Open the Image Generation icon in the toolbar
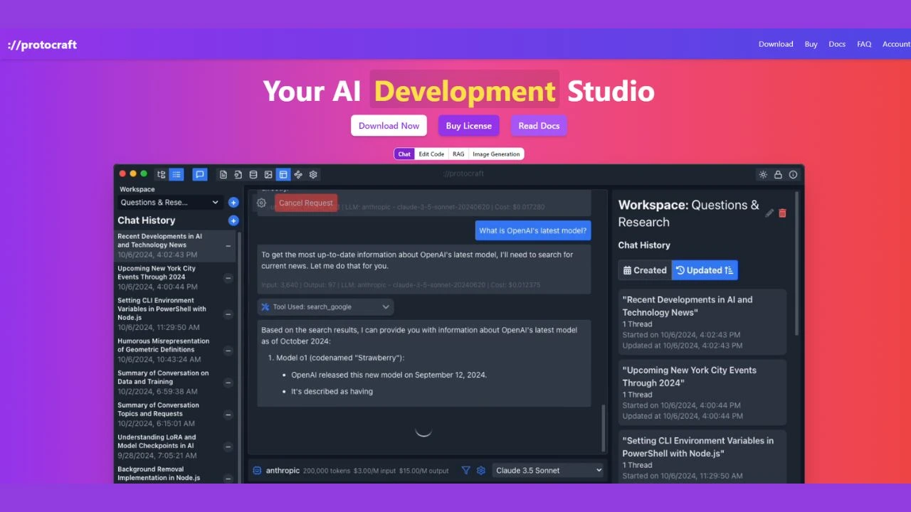The width and height of the screenshot is (911, 512). click(268, 174)
